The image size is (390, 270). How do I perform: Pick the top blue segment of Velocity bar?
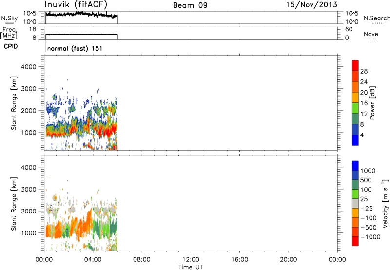click(x=355, y=166)
